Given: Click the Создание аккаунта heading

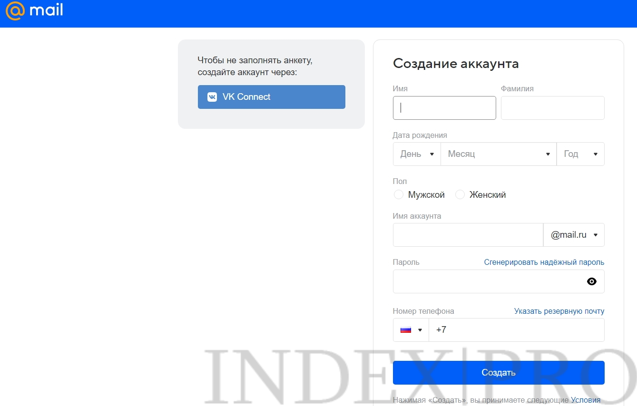Looking at the screenshot, I should pos(456,64).
